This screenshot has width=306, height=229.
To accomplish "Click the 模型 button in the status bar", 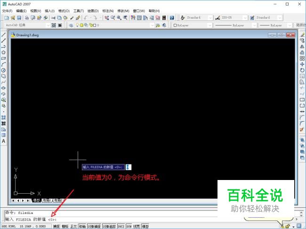I will tap(145, 226).
